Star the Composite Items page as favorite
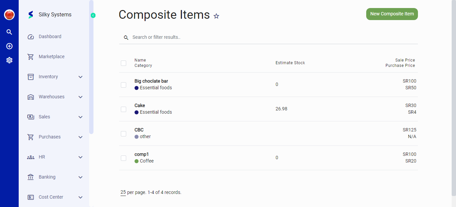456x207 pixels. [x=216, y=16]
